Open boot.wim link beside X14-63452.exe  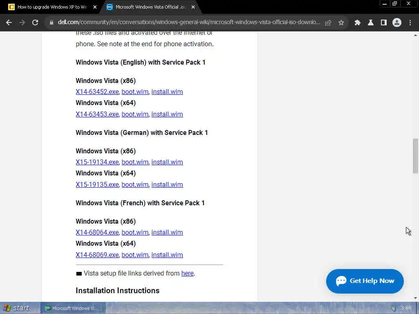(135, 92)
